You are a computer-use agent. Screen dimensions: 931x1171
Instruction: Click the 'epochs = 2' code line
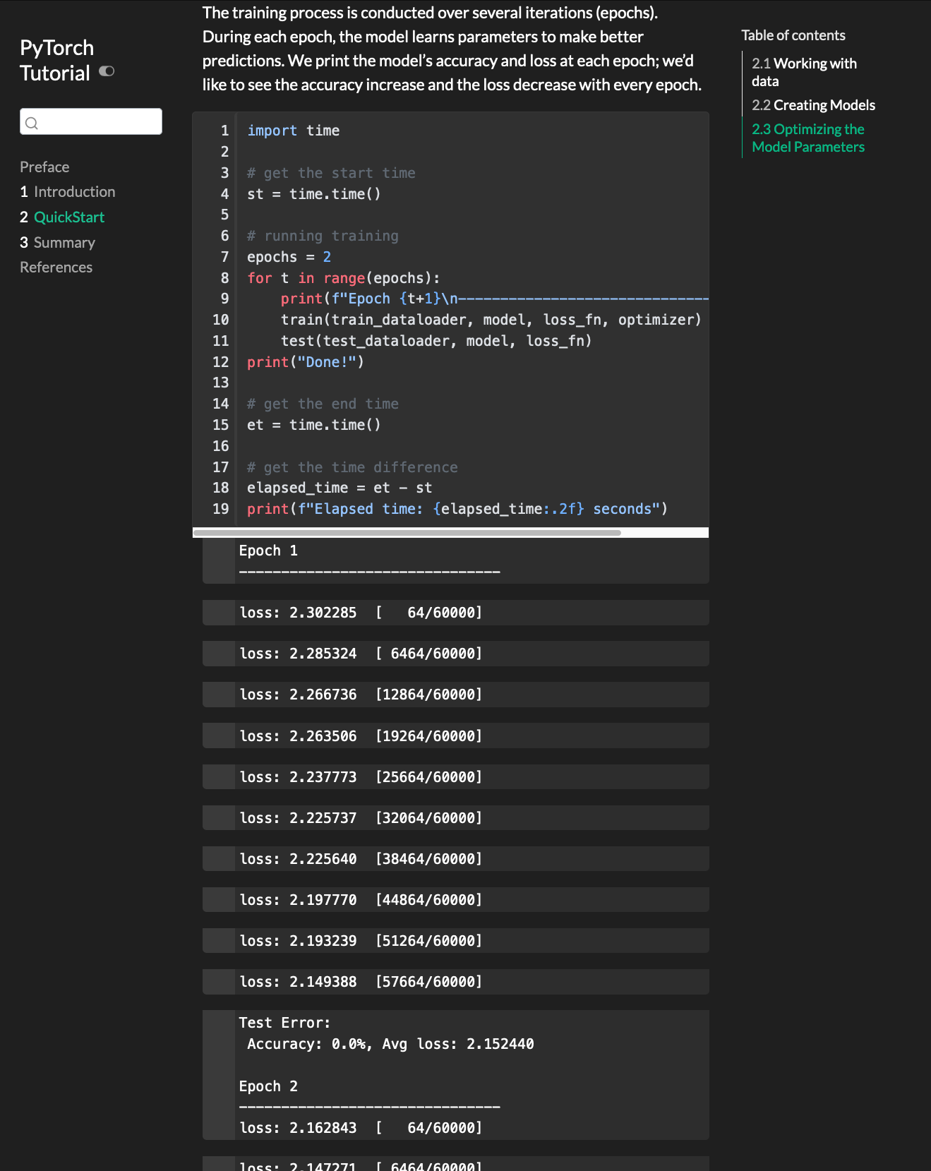pyautogui.click(x=289, y=257)
